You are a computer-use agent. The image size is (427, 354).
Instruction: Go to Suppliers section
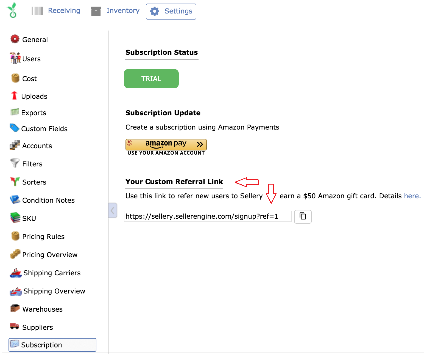(38, 328)
